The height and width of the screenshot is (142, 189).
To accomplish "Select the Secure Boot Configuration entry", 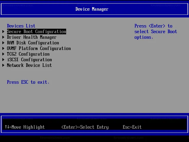I will point(36,32).
